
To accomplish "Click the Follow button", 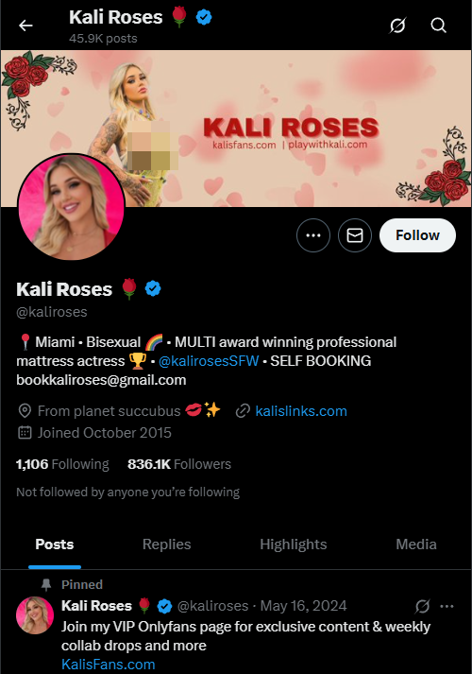I will tap(417, 235).
